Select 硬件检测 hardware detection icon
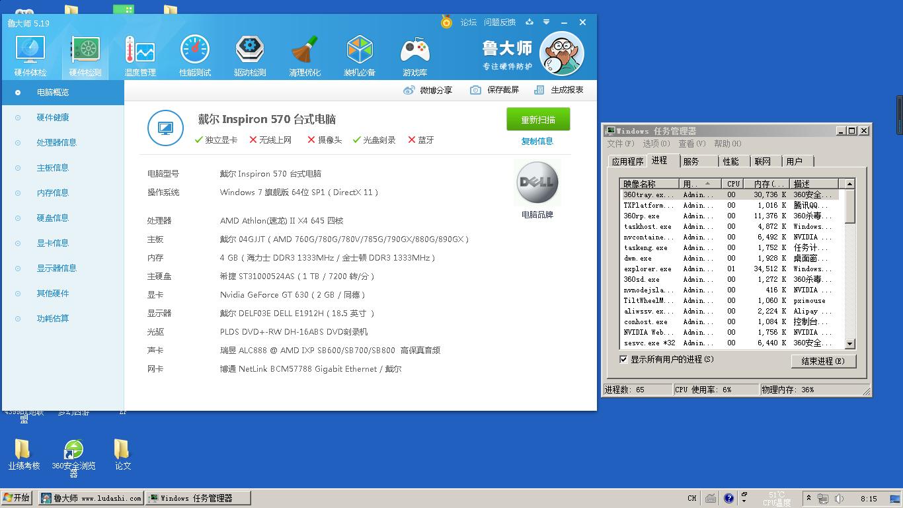This screenshot has height=508, width=903. [x=85, y=56]
